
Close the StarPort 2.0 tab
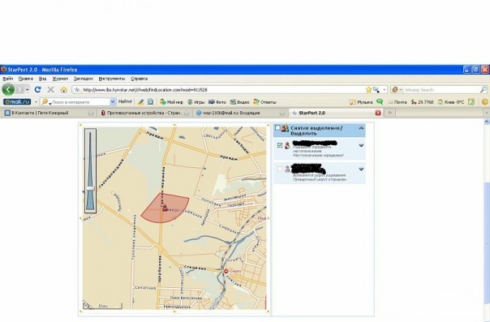[x=378, y=113]
